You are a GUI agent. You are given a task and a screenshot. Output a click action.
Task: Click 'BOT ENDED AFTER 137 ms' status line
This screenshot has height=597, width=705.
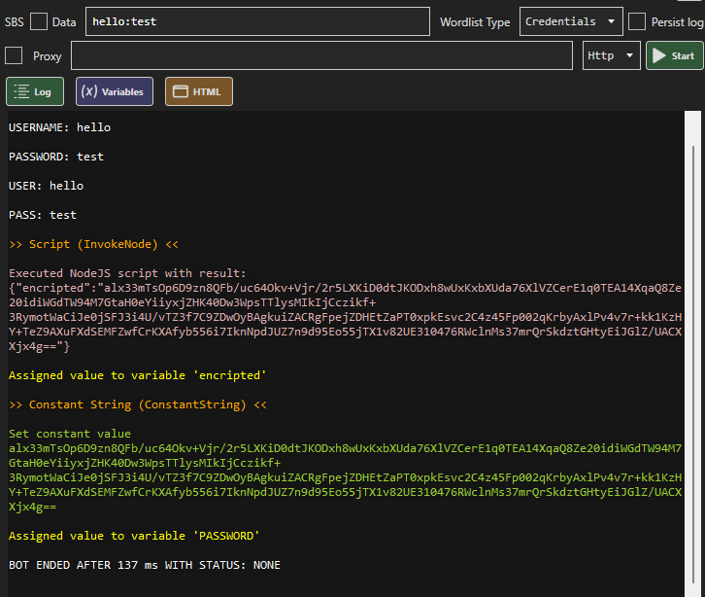coord(145,565)
